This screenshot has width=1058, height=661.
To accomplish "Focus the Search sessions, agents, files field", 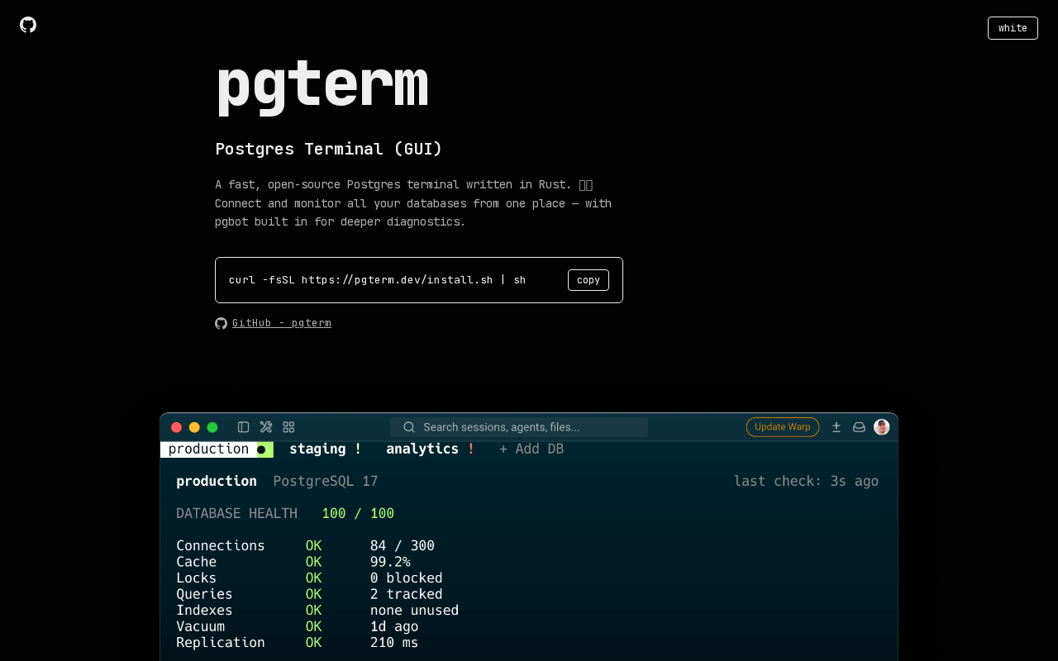I will point(519,427).
